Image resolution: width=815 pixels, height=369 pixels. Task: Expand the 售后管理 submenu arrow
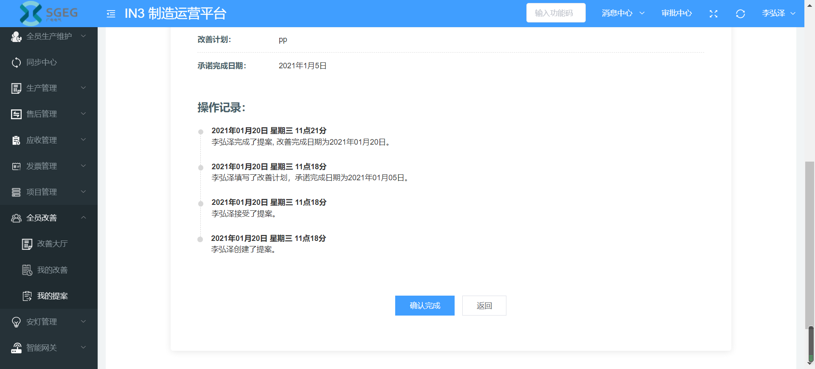(83, 114)
